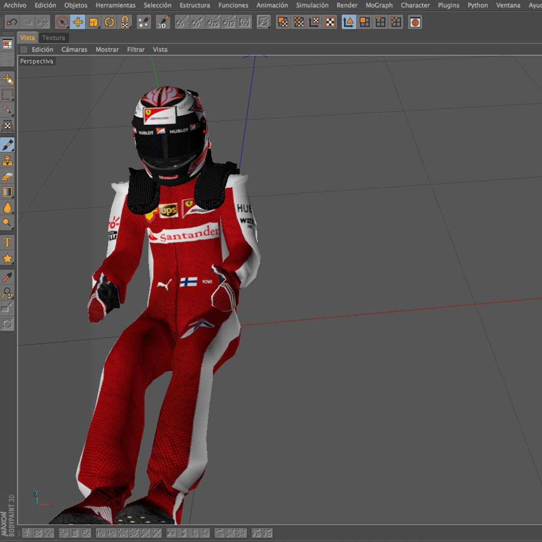Pick the Eraser tool
The image size is (542, 542).
pyautogui.click(x=8, y=177)
